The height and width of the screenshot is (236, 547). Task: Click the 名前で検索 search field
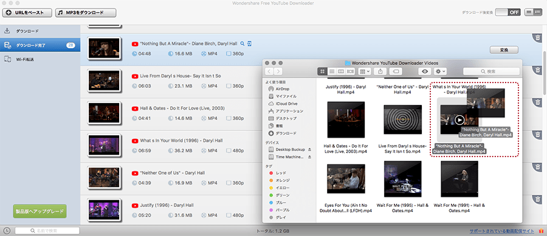47,231
